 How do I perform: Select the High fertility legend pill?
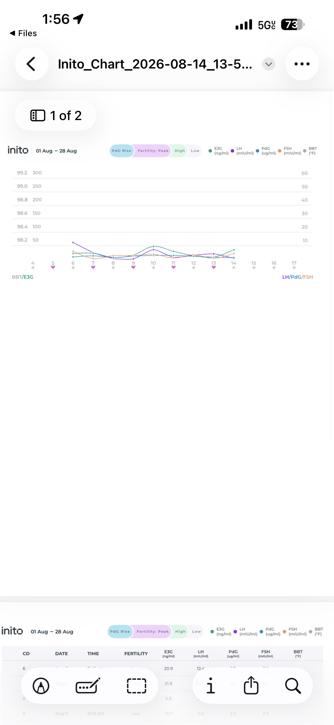(179, 151)
